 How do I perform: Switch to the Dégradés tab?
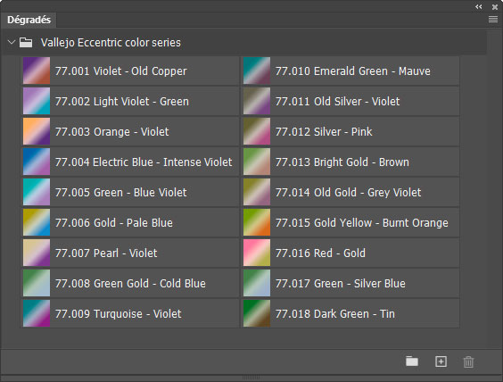[29, 20]
